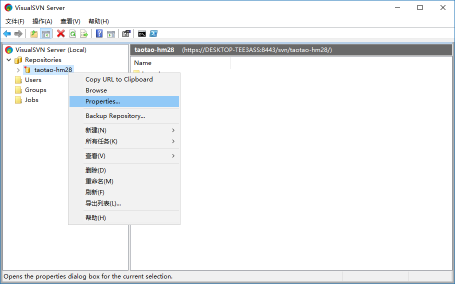Toggle the show/hide console tree icon
This screenshot has height=284, width=455.
[45, 33]
